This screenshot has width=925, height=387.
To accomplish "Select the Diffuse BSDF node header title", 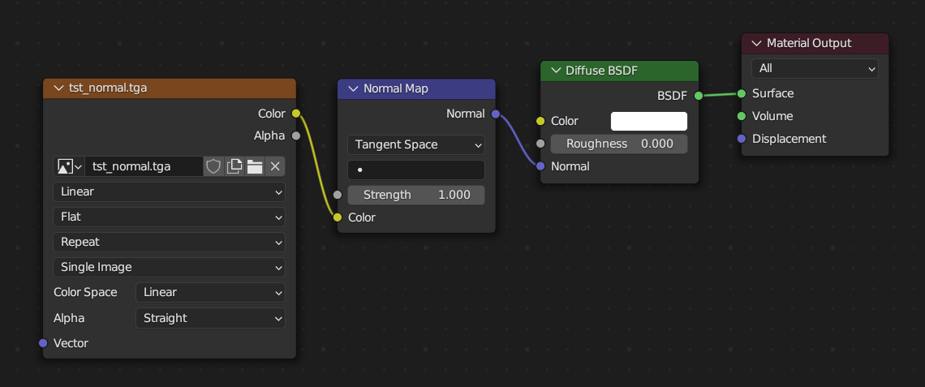I will pos(602,71).
